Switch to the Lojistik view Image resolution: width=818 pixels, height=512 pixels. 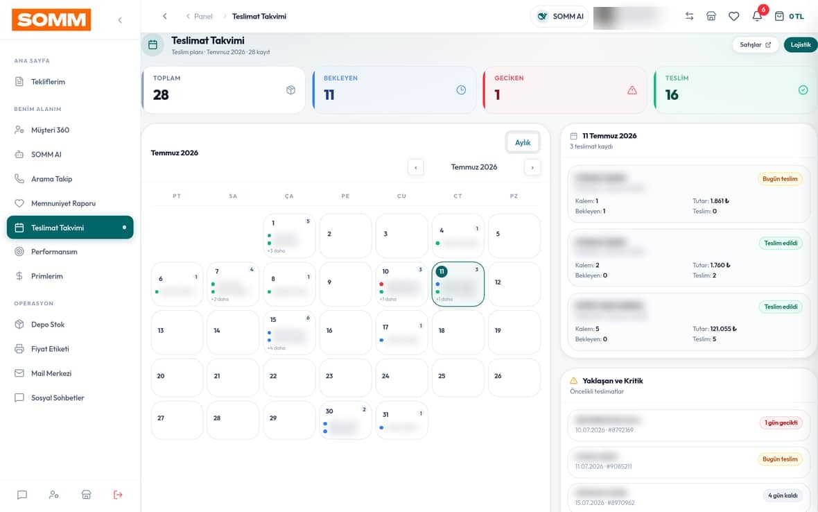(800, 45)
